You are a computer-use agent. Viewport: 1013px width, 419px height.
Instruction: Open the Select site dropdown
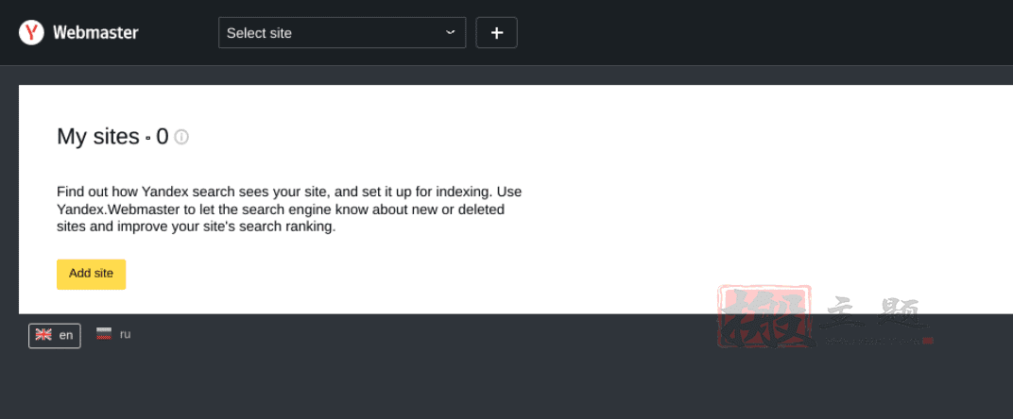pyautogui.click(x=342, y=33)
